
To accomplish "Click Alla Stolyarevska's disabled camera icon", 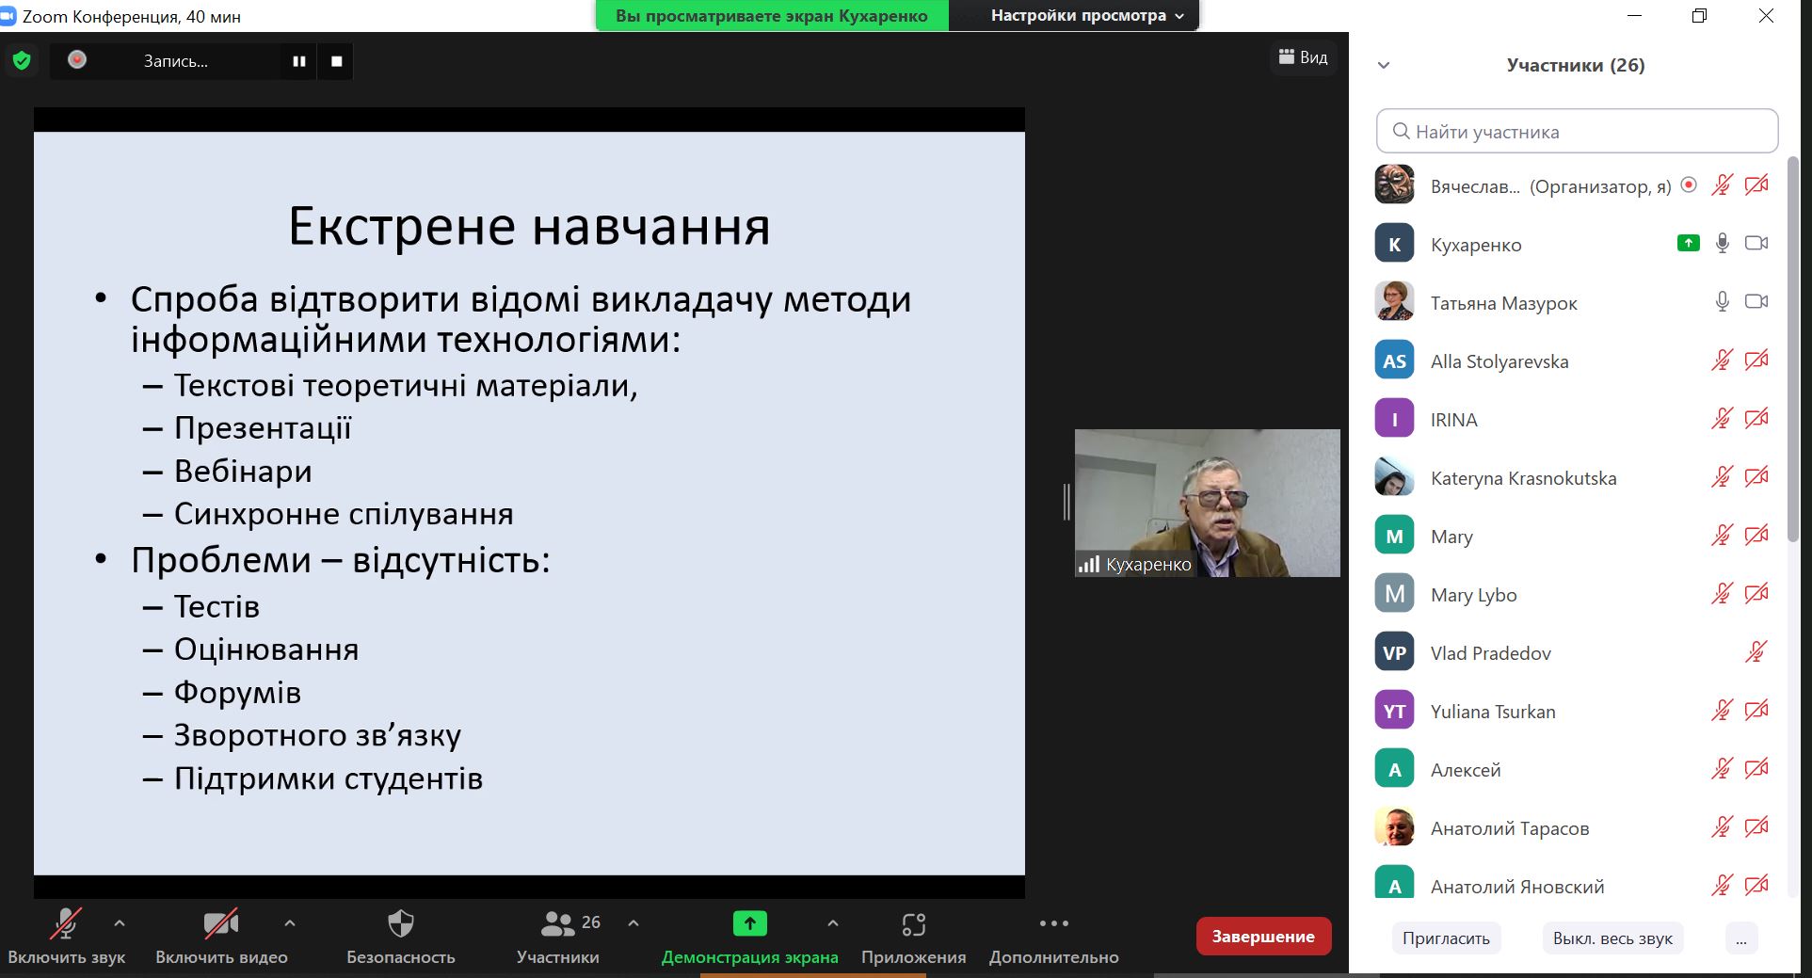I will tap(1756, 360).
